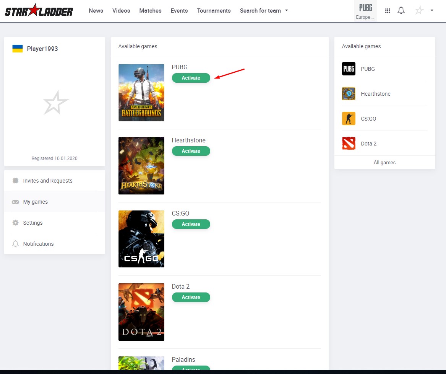The height and width of the screenshot is (374, 446).
Task: Open the Tournaments menu item
Action: pyautogui.click(x=214, y=11)
